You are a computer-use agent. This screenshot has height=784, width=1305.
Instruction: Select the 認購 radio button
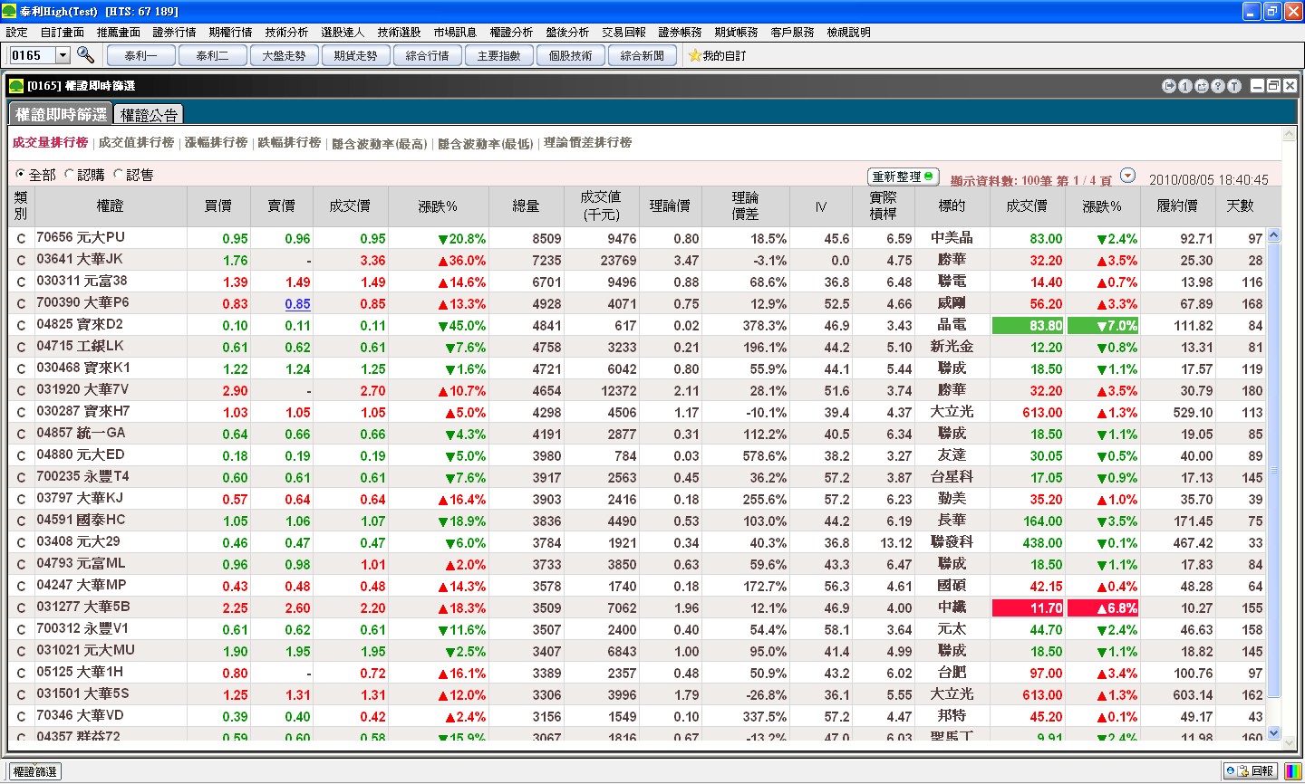click(69, 174)
